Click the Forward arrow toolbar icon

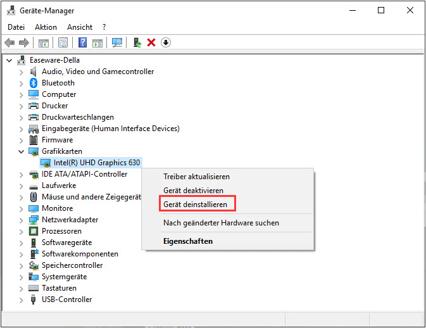[24, 42]
